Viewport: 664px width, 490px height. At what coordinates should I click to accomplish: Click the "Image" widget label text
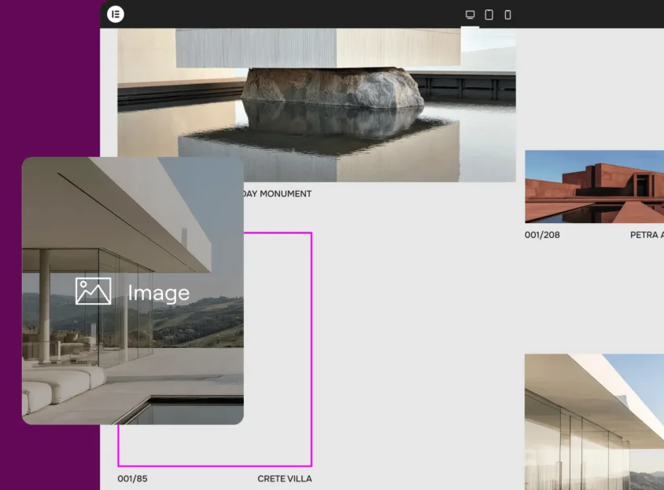[x=158, y=293]
